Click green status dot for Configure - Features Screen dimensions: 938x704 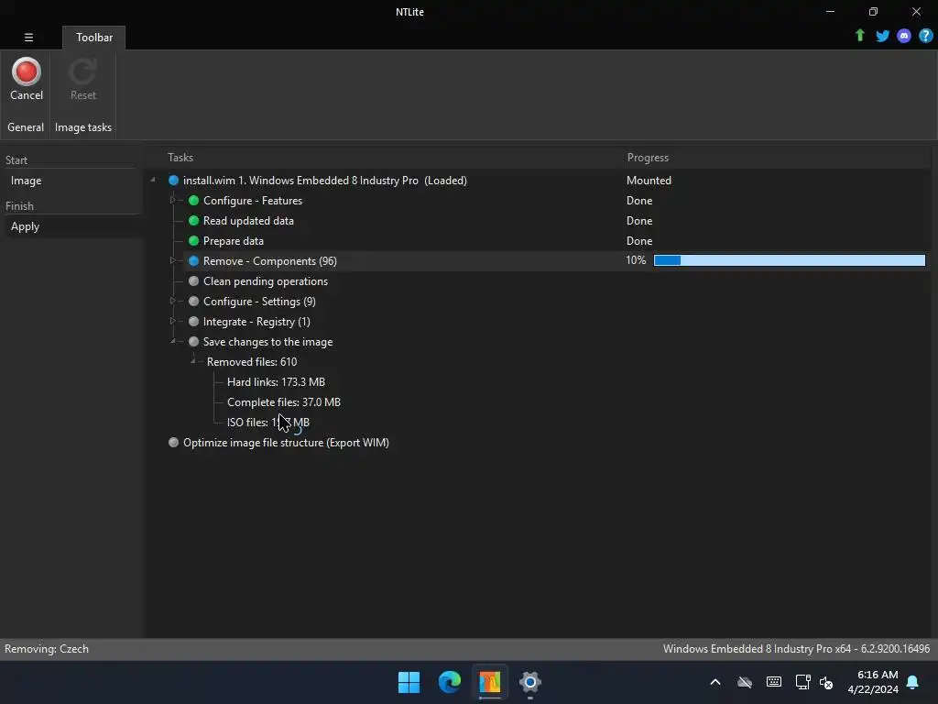pyautogui.click(x=194, y=201)
